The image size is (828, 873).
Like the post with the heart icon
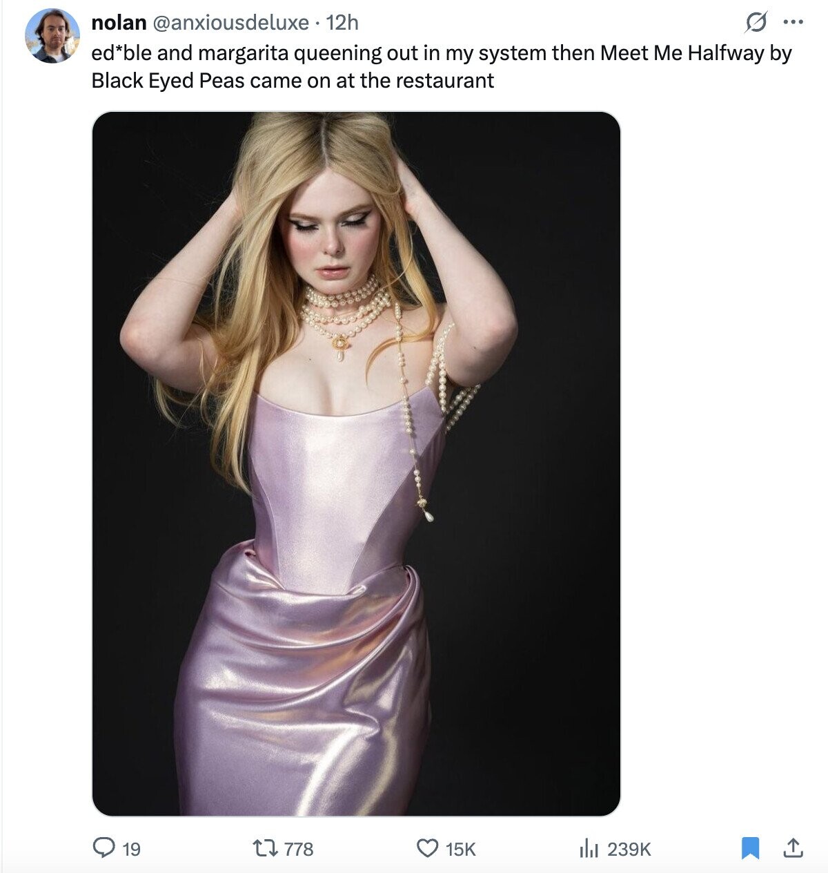[428, 847]
